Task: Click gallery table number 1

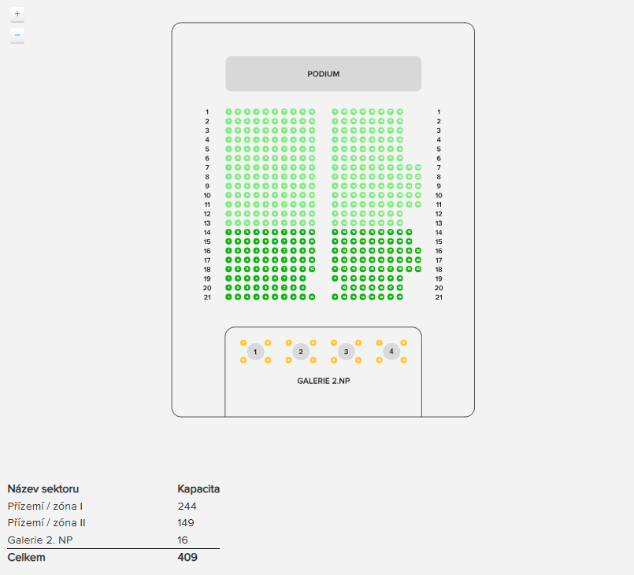Action: (255, 352)
